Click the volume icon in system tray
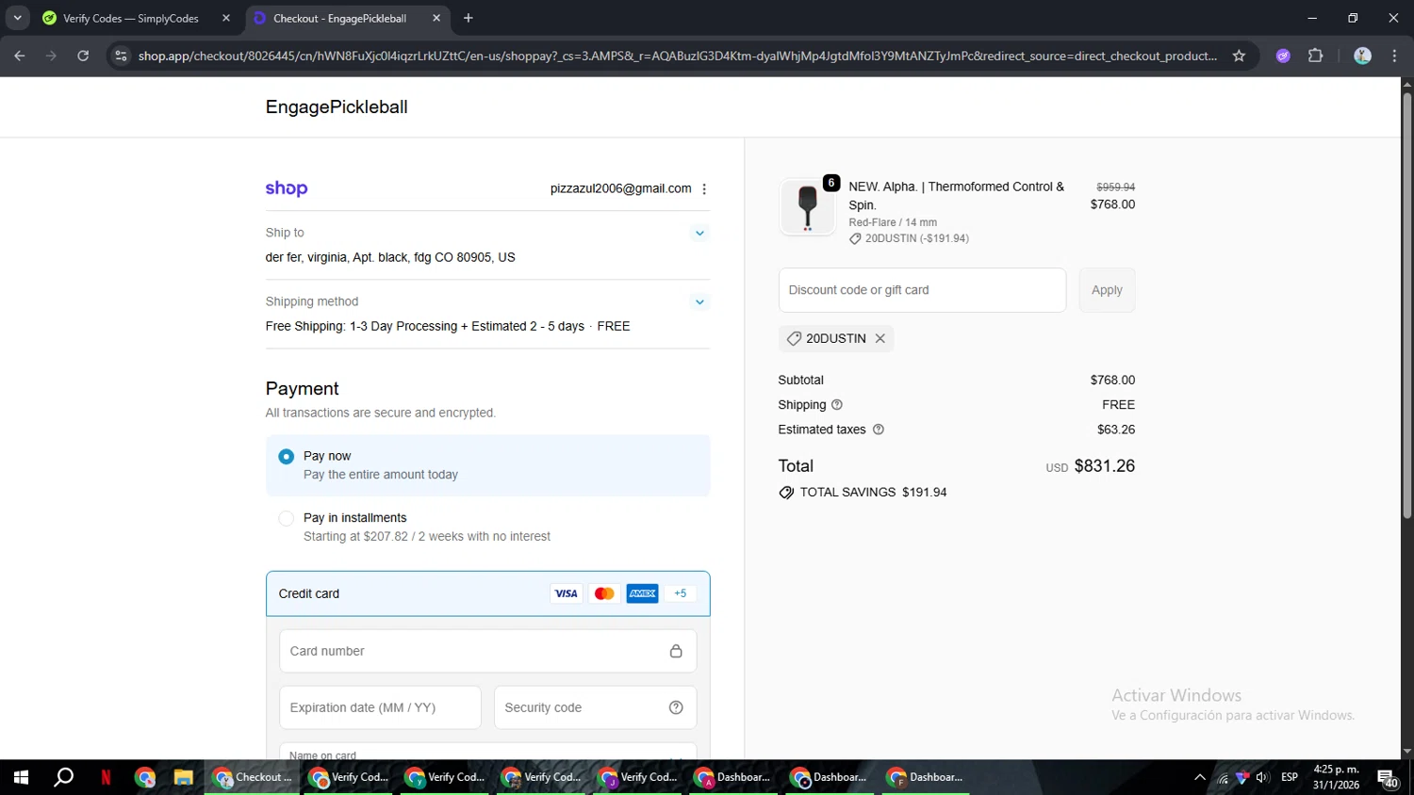Viewport: 1414px width, 795px height. click(x=1263, y=777)
